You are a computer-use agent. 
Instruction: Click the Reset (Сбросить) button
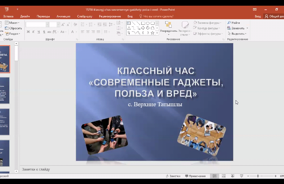[14, 28]
